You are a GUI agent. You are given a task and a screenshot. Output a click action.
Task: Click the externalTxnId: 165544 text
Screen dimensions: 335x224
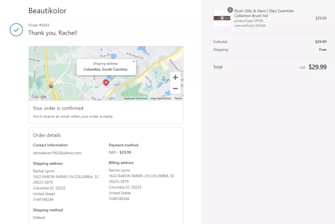tap(250, 26)
